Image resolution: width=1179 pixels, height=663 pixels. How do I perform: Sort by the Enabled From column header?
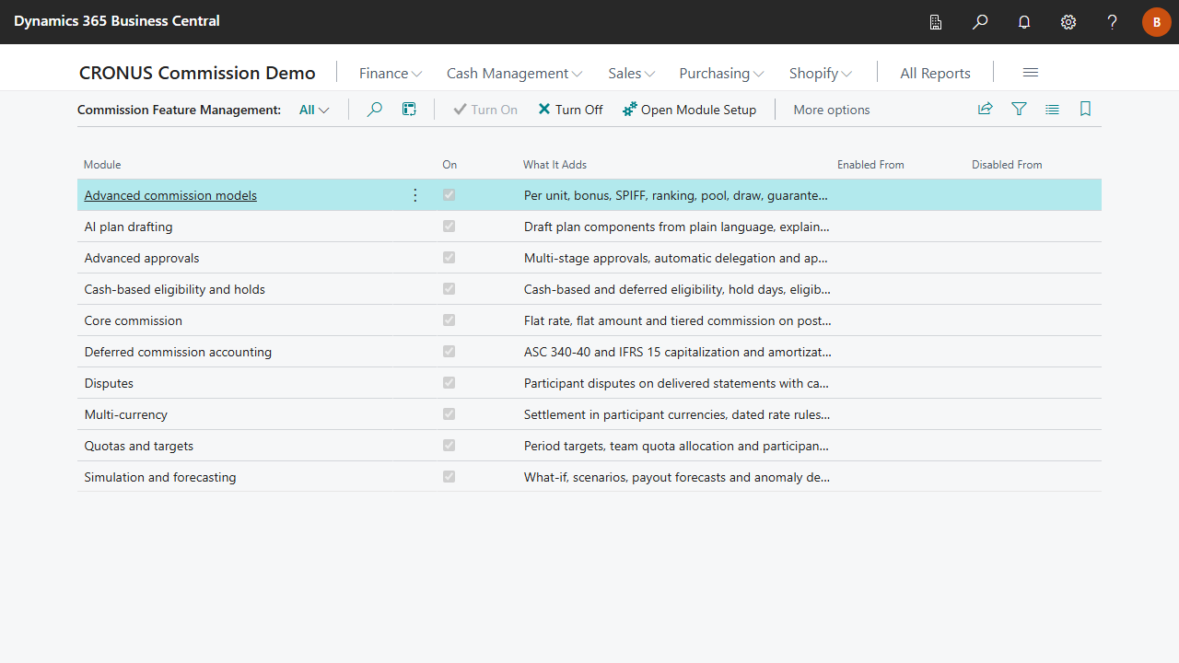click(870, 165)
